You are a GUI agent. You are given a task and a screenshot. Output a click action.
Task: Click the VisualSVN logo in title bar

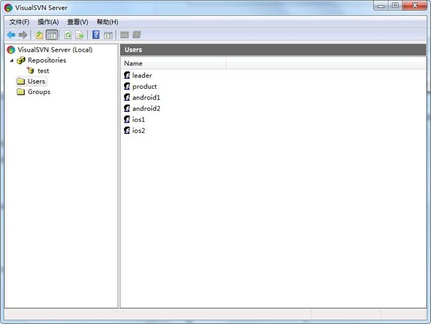[x=8, y=8]
